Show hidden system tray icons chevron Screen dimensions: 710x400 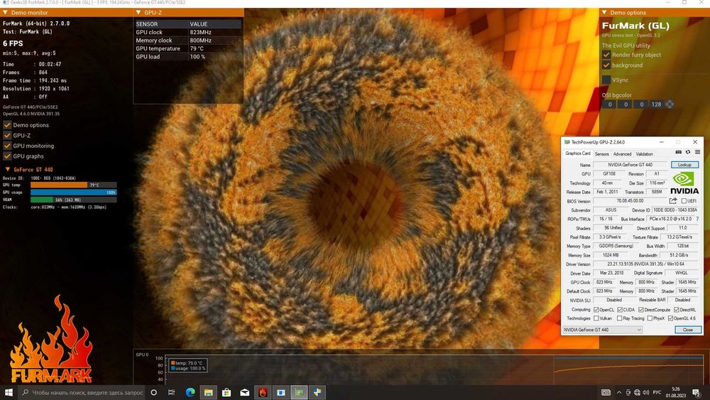point(619,392)
